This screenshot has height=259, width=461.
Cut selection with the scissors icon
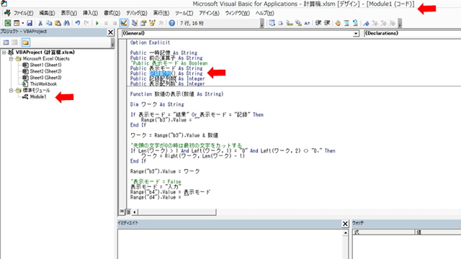40,23
